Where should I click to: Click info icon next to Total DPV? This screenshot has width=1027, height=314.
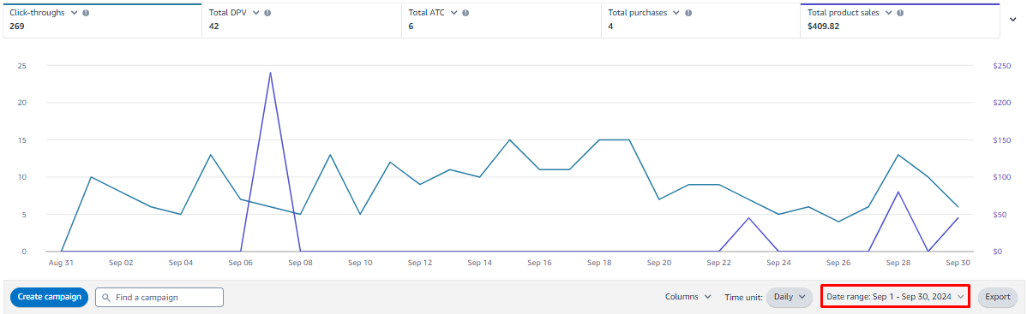pos(267,13)
